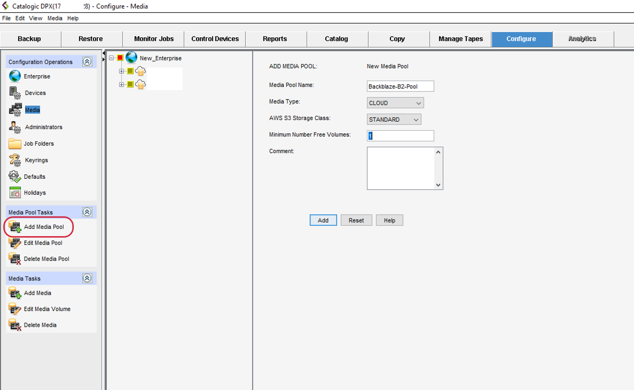Select the second cloud media pool icon in tree
Screen dimensions: 634x390
tap(140, 84)
